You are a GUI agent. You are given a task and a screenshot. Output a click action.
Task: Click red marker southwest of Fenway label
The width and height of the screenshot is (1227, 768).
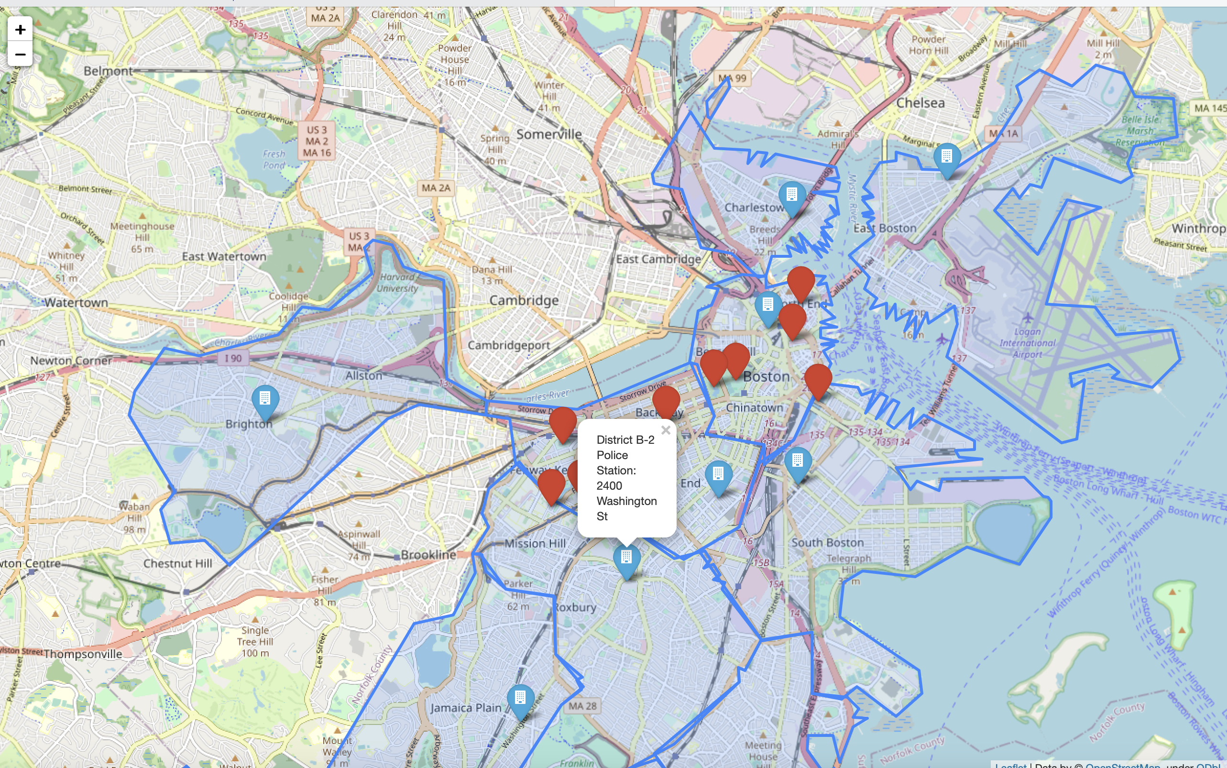(x=551, y=483)
